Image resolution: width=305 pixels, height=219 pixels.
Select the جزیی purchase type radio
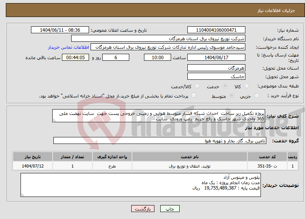tap(257, 95)
